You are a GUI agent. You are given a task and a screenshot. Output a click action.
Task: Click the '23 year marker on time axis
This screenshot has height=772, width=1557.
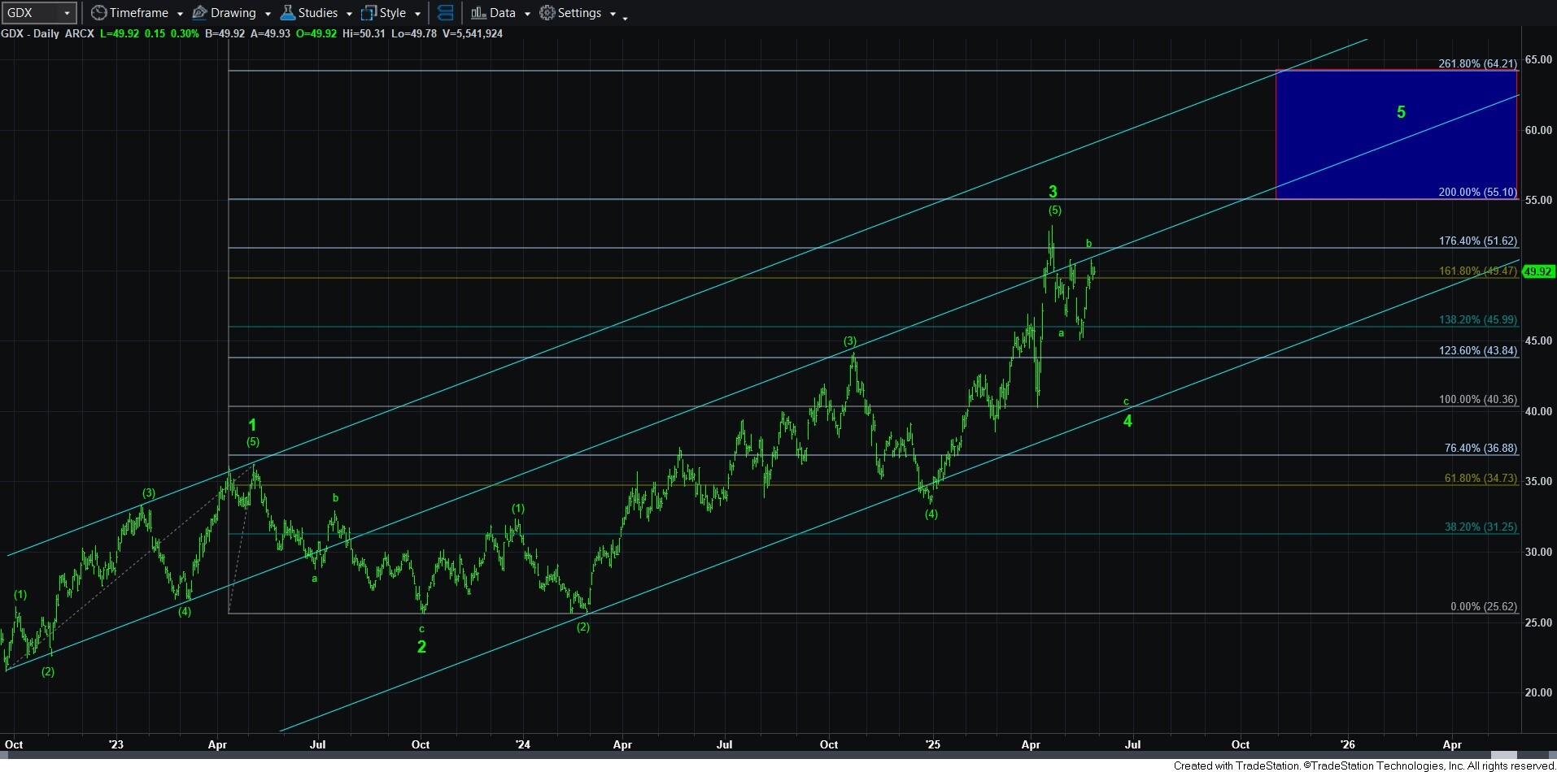tap(116, 744)
